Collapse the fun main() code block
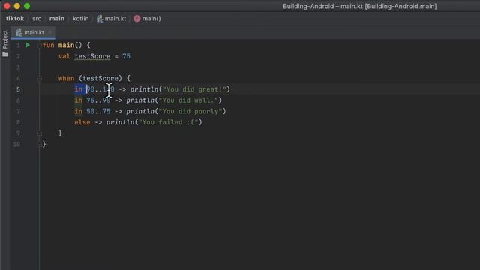The image size is (480, 270). [x=39, y=45]
